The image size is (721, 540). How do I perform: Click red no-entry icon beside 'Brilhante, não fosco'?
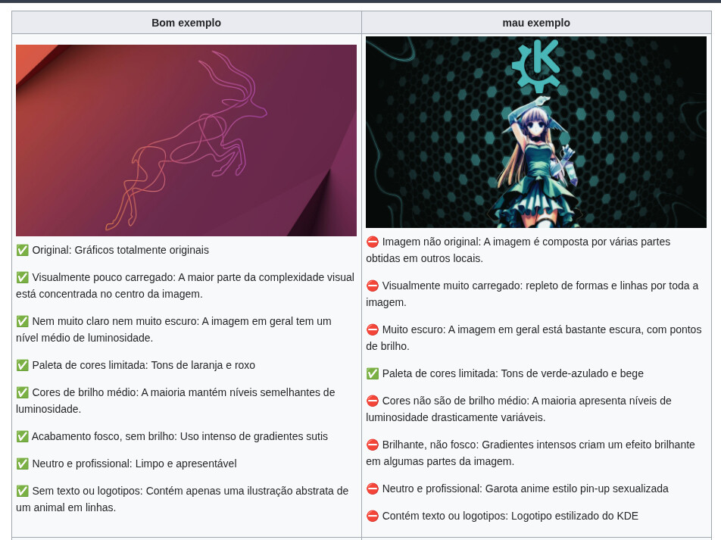[x=373, y=445]
